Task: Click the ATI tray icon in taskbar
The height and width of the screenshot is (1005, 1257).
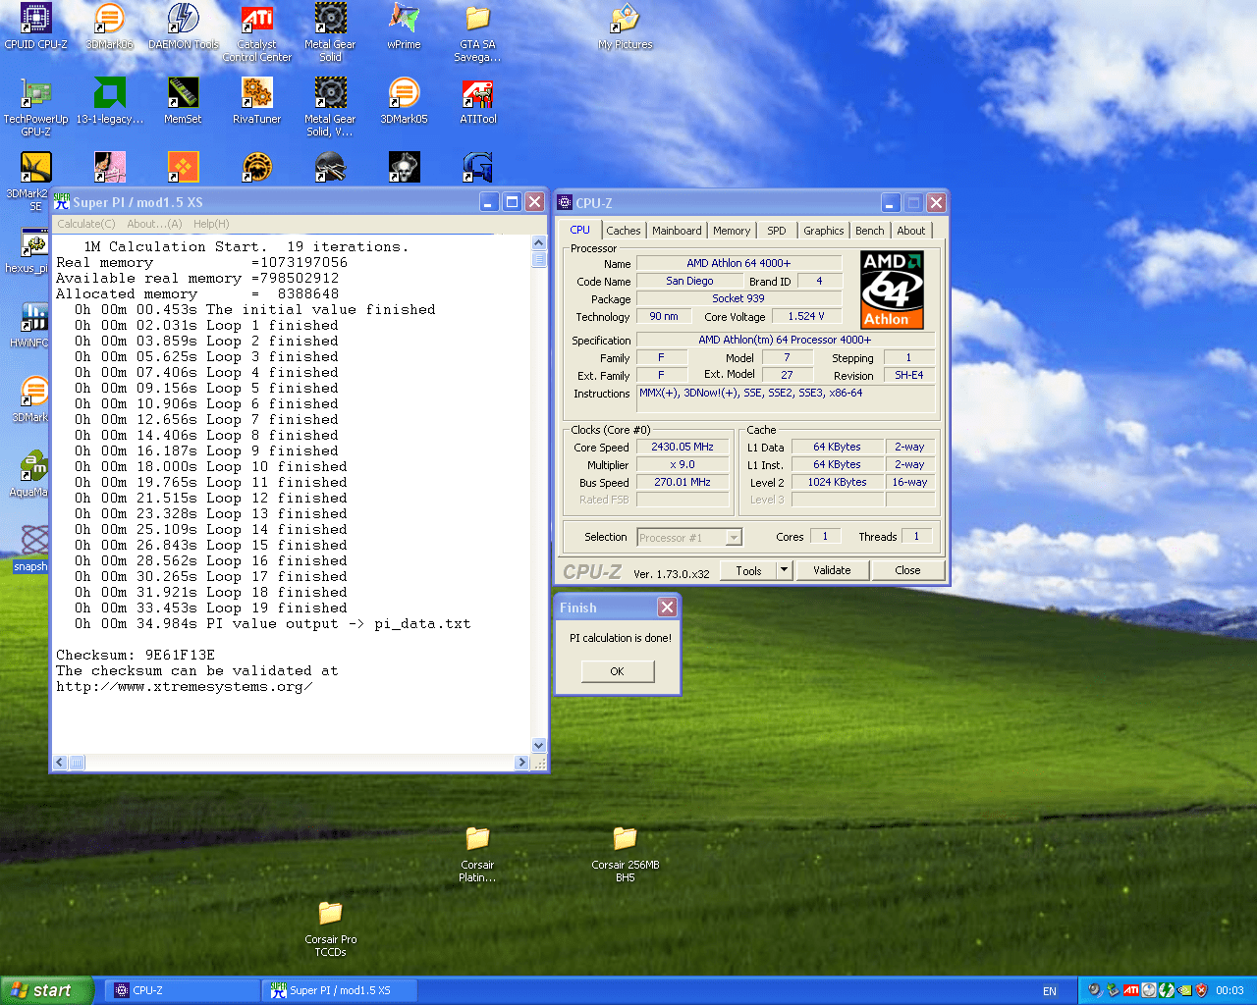Action: pyautogui.click(x=1130, y=990)
